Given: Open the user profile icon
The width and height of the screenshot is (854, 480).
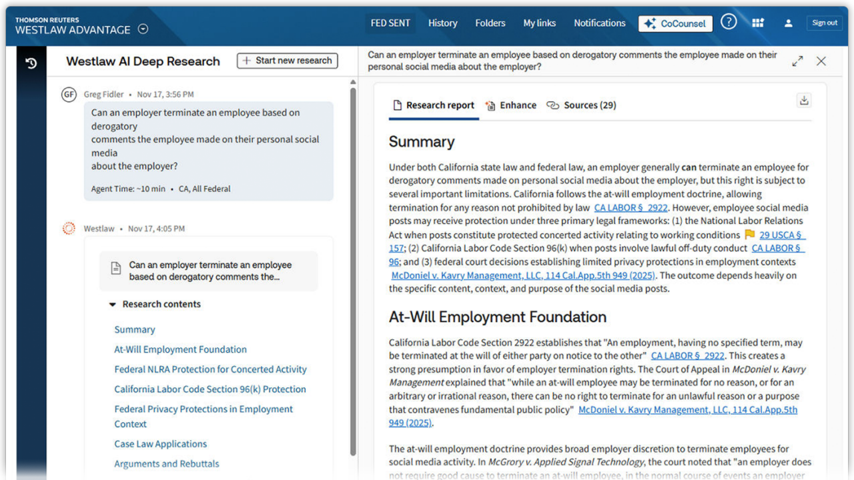Looking at the screenshot, I should coord(789,23).
